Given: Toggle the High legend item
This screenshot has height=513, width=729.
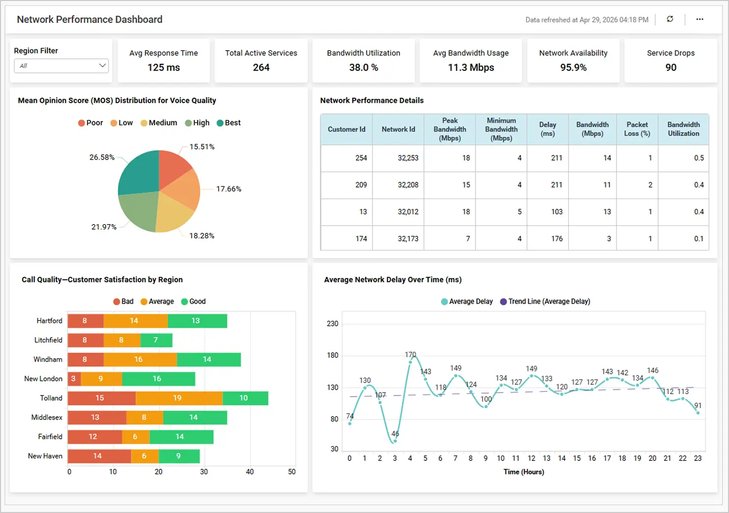Looking at the screenshot, I should click(197, 123).
